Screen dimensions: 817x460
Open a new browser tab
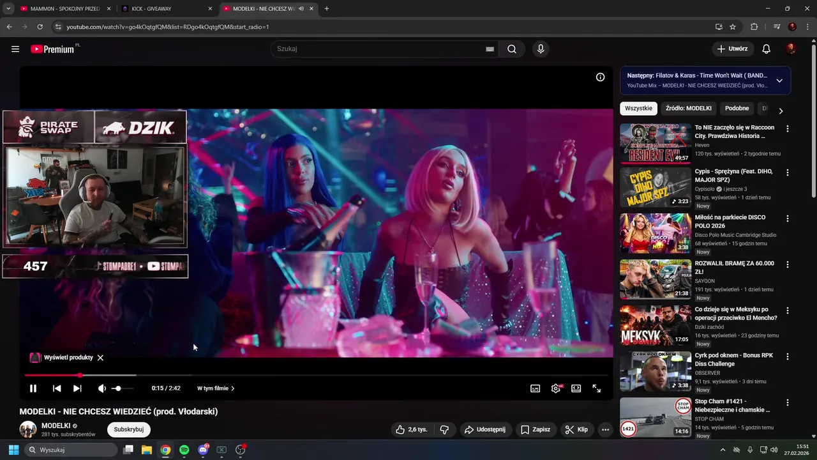(x=327, y=9)
